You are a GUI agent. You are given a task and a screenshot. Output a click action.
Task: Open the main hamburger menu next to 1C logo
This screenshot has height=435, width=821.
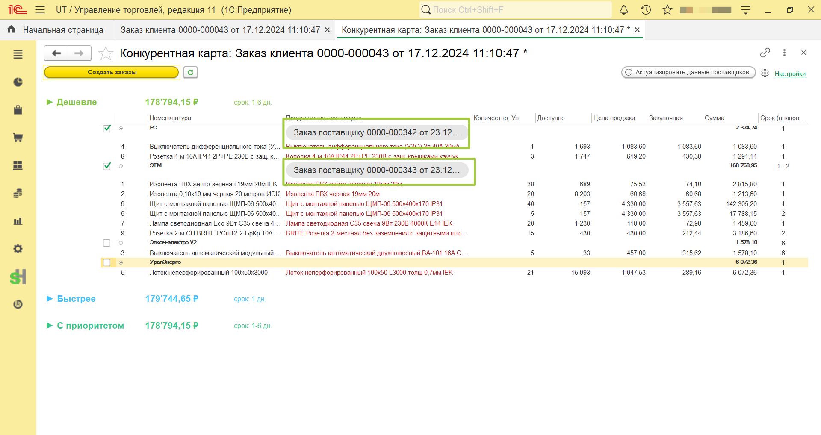click(x=40, y=10)
